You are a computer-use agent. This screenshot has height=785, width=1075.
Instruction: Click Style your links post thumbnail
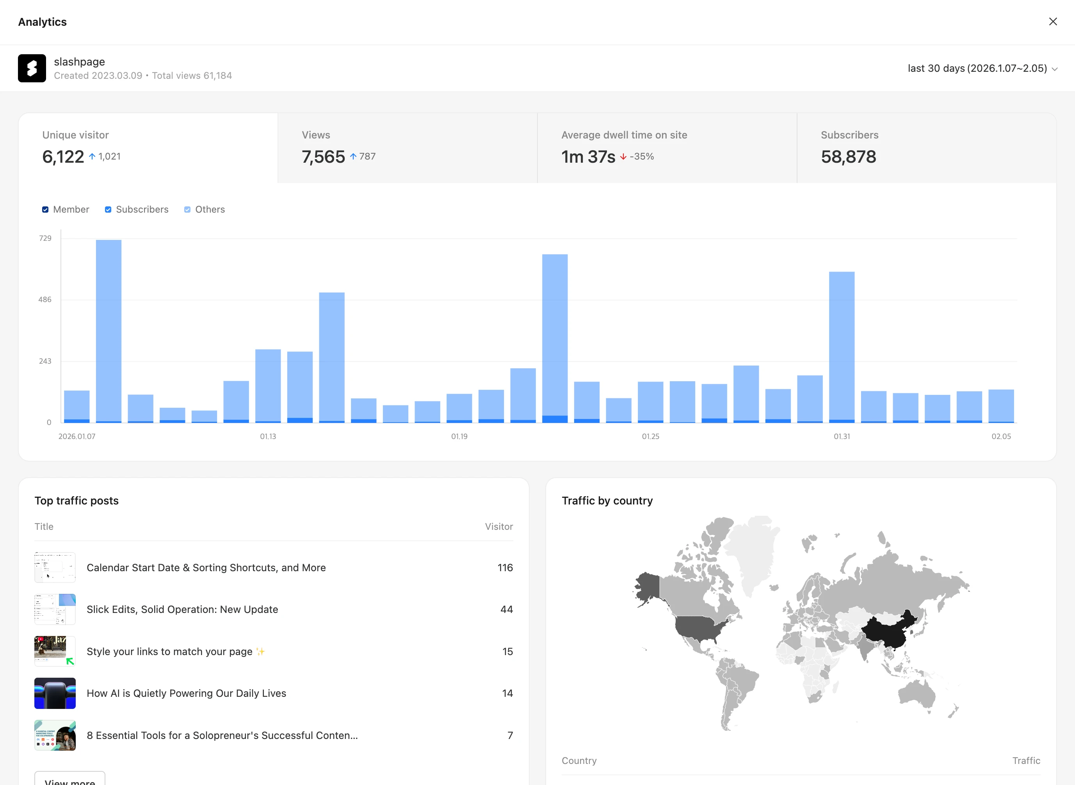click(55, 651)
